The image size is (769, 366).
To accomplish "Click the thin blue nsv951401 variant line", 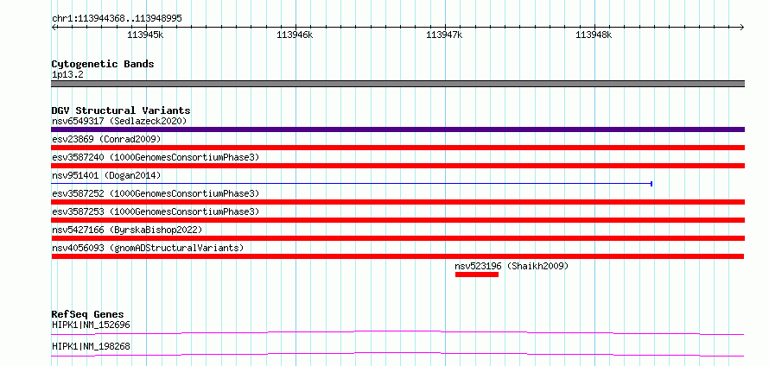I will pyautogui.click(x=351, y=184).
